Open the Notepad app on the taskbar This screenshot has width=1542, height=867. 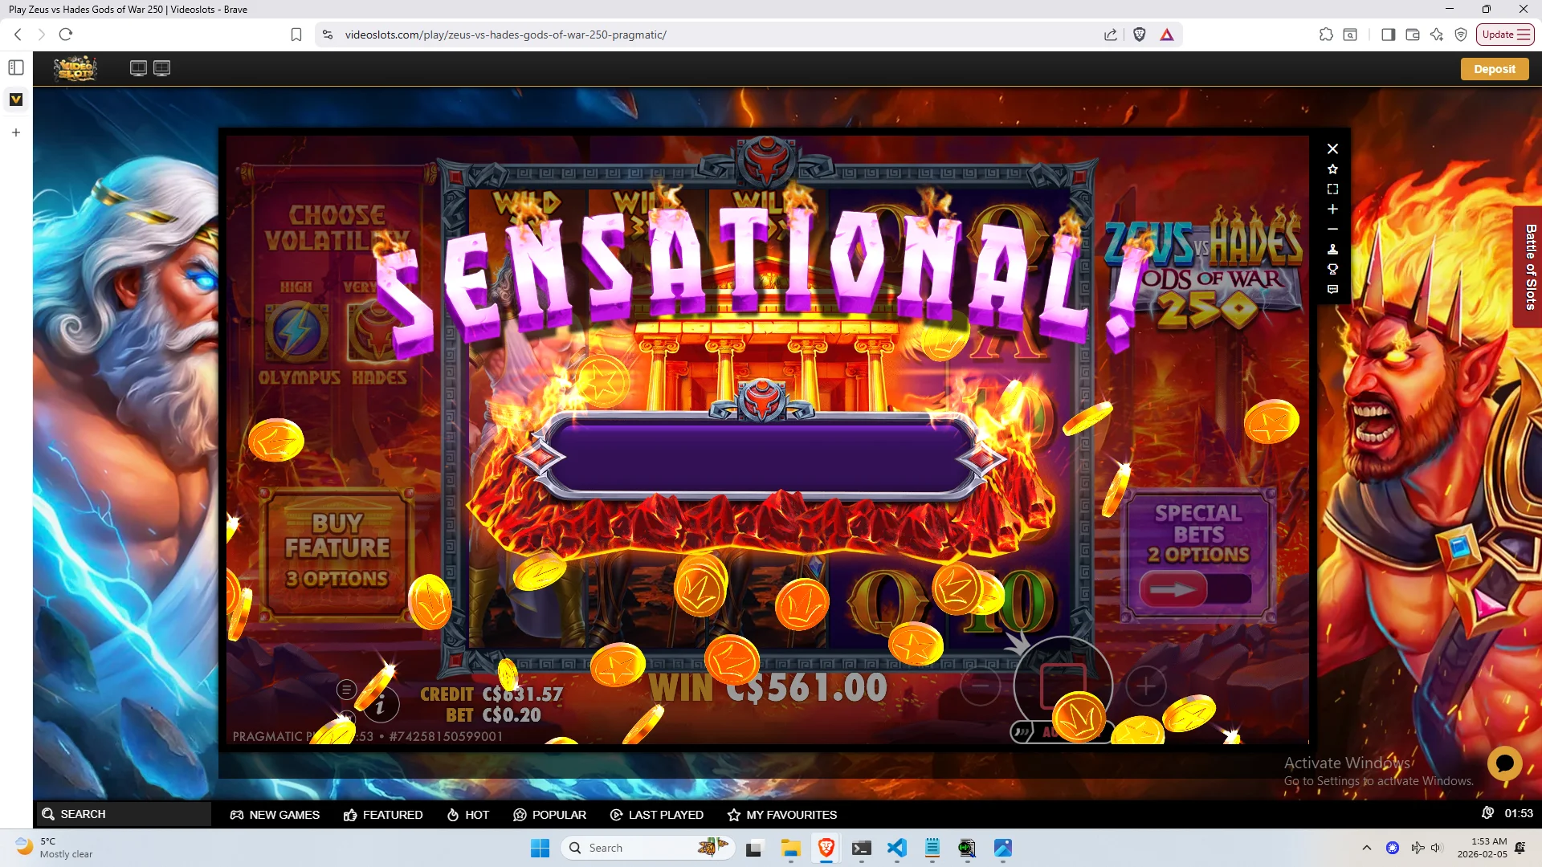point(932,848)
